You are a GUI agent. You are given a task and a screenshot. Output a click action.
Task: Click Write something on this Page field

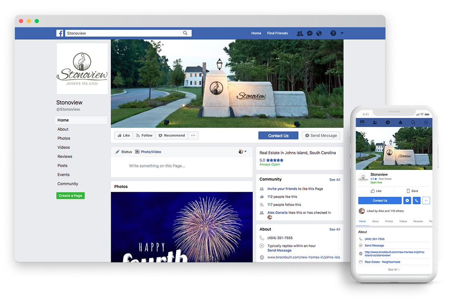coord(182,166)
